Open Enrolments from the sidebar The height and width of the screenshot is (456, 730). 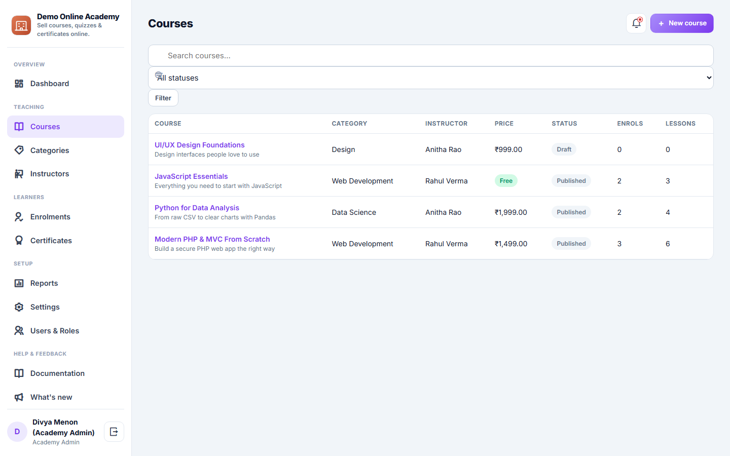(65, 217)
